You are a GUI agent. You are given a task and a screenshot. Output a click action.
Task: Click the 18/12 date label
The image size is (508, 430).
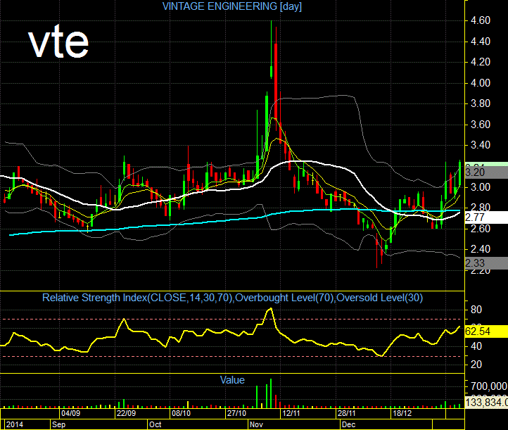(x=402, y=414)
